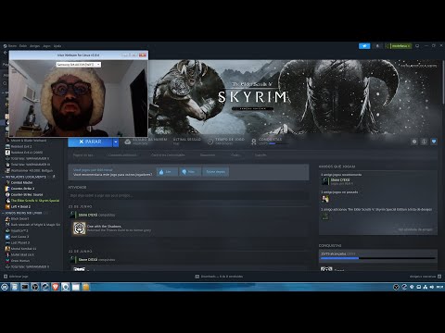
Task: Click the volume icon in system tray
Action: [x=432, y=287]
